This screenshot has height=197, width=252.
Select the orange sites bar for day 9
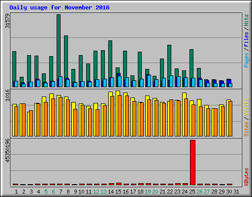tap(75, 123)
